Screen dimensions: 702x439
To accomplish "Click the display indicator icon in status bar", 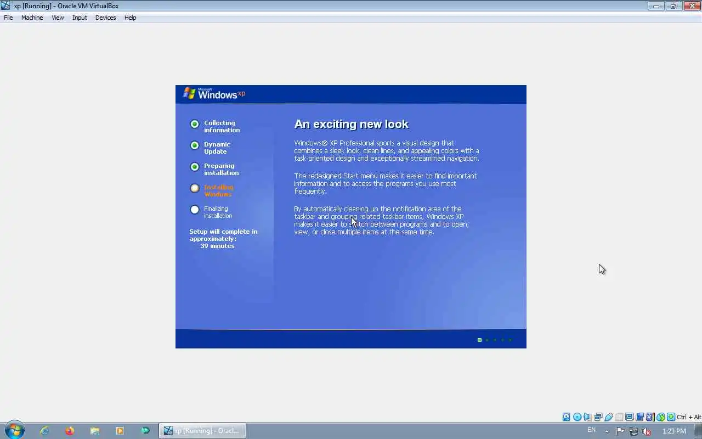I will click(x=629, y=417).
